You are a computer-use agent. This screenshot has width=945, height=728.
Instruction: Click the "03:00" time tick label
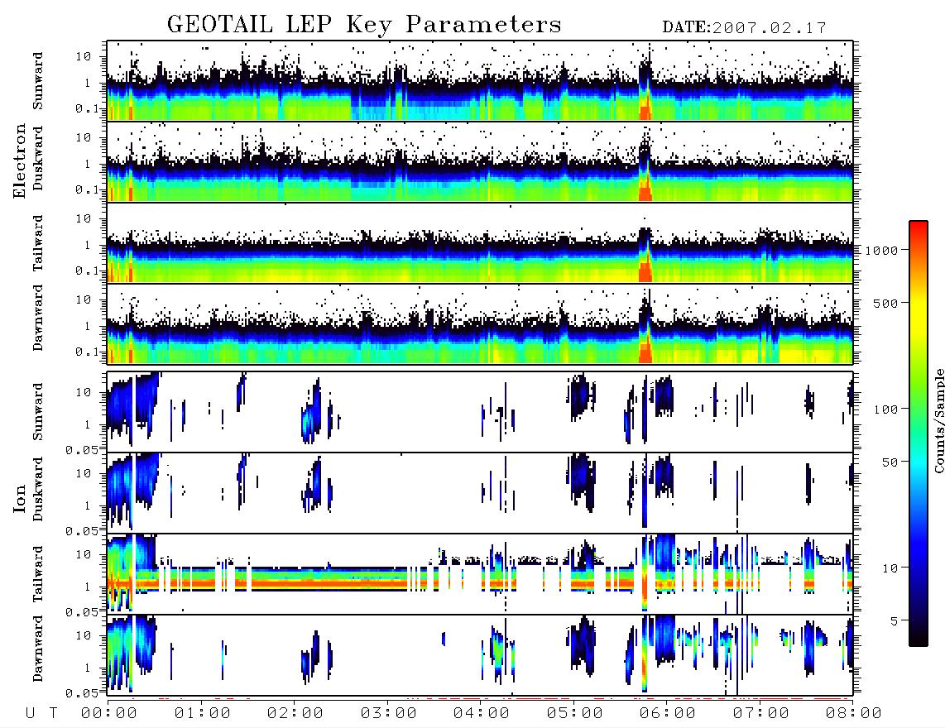pyautogui.click(x=389, y=714)
